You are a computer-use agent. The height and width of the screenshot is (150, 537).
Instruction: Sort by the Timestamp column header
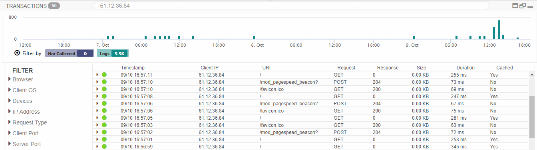pyautogui.click(x=133, y=68)
